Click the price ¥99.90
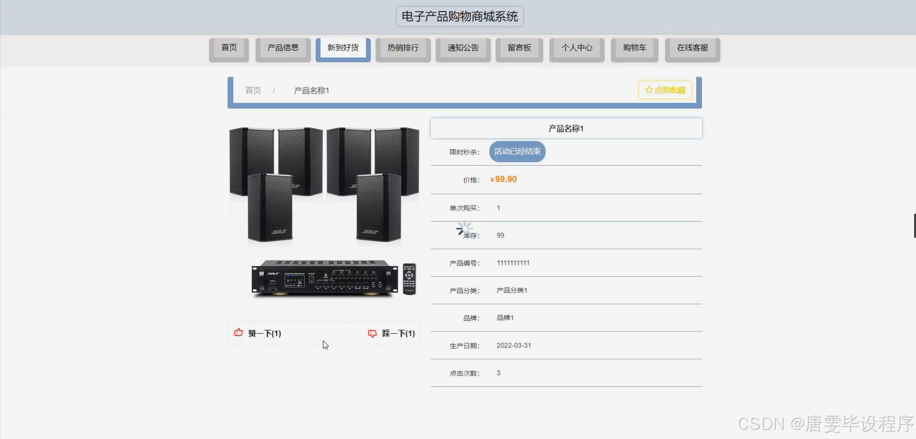This screenshot has height=439, width=916. (x=503, y=179)
